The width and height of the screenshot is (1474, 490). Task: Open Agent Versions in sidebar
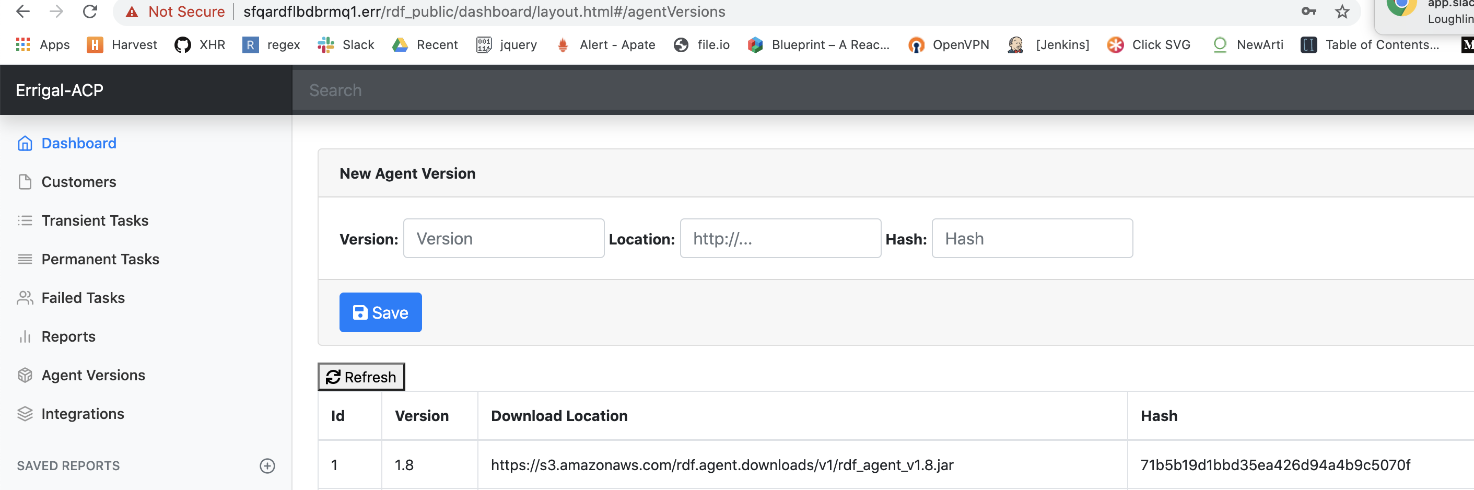[93, 375]
